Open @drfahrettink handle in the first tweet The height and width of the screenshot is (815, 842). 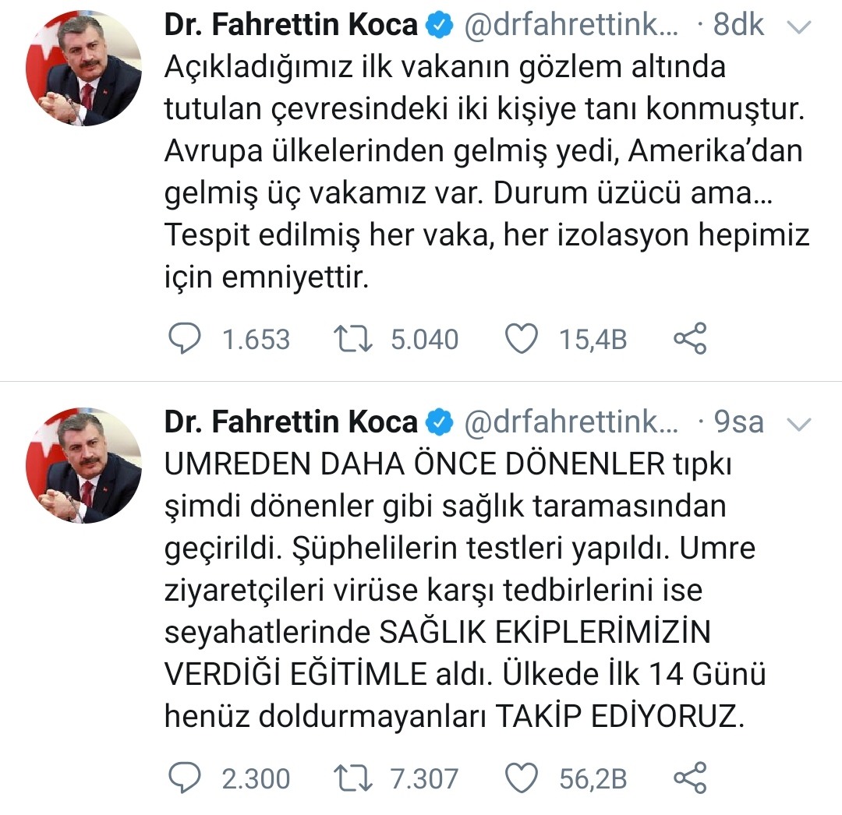(571, 25)
